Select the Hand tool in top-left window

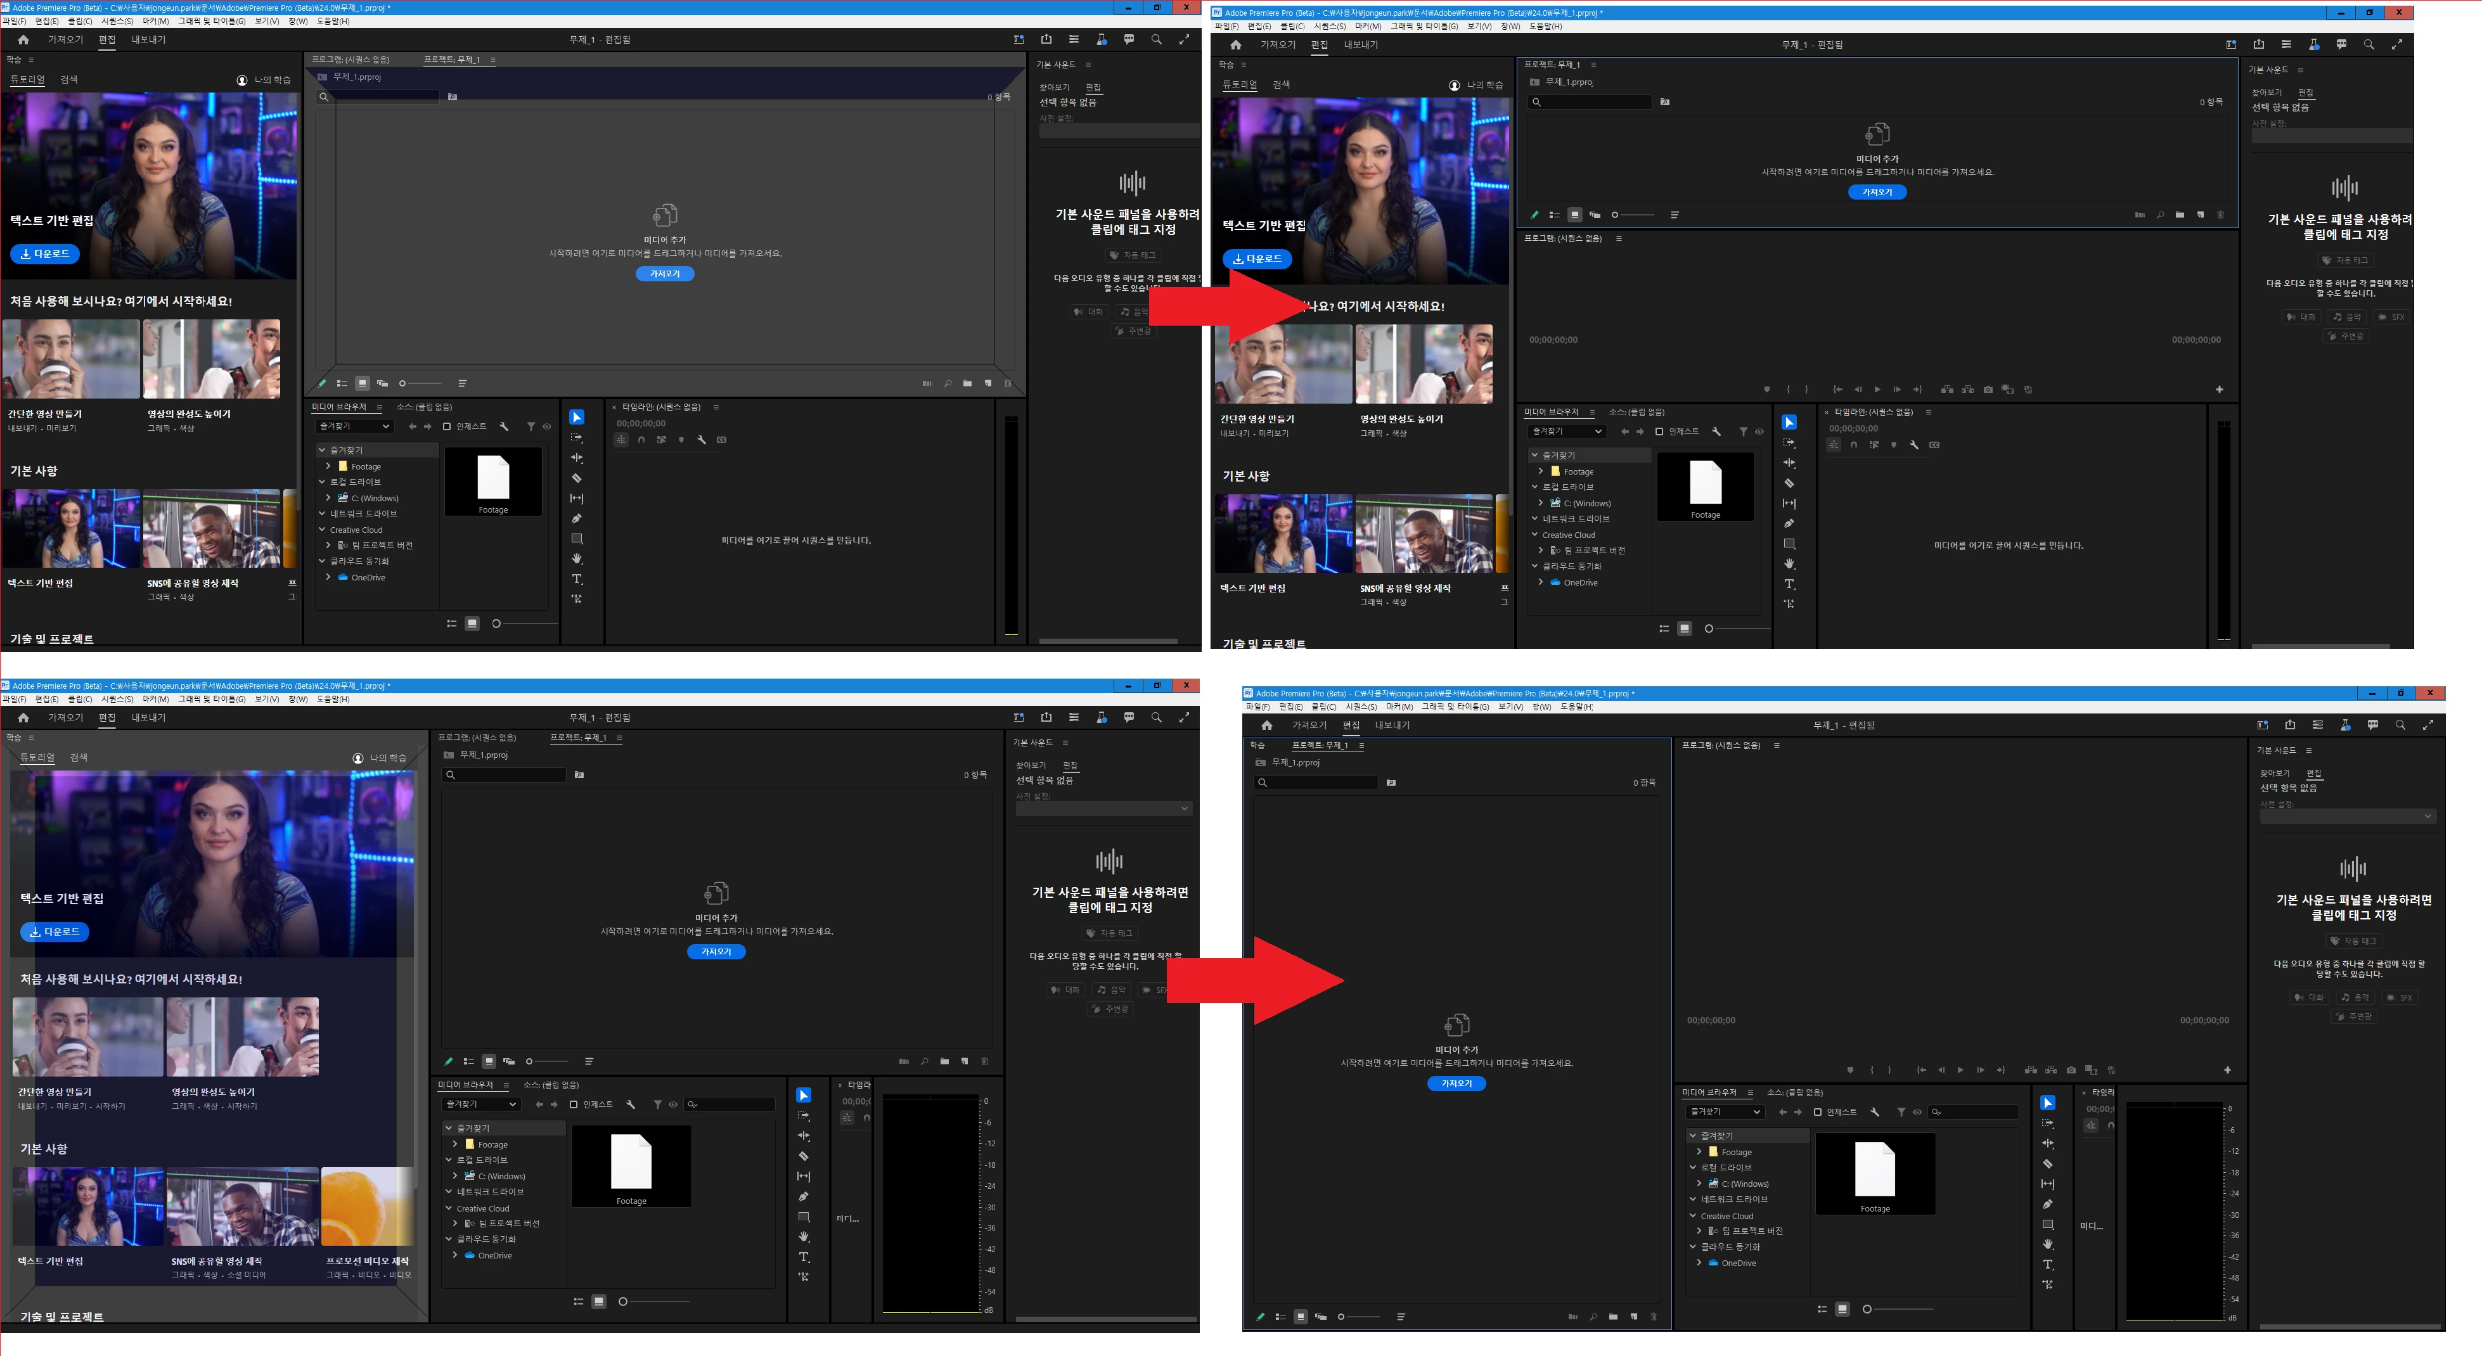(x=576, y=559)
